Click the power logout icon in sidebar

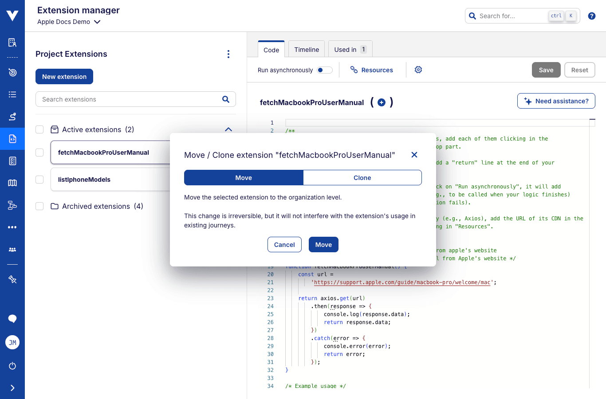[x=12, y=366]
